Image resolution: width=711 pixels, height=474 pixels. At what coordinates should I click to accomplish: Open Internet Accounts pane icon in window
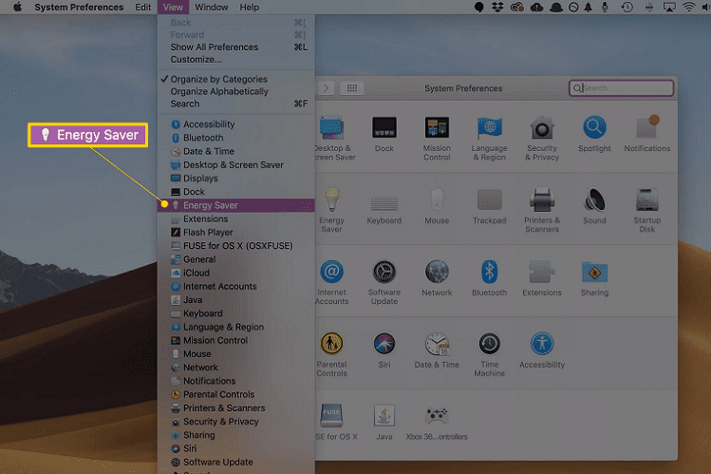tap(332, 272)
